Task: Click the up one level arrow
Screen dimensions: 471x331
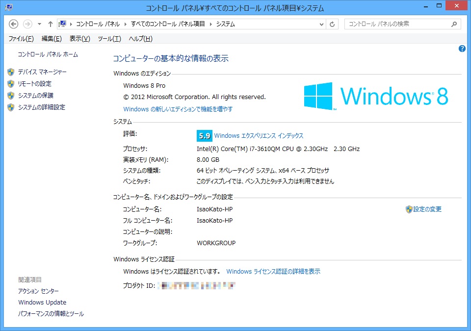Action: click(x=51, y=24)
